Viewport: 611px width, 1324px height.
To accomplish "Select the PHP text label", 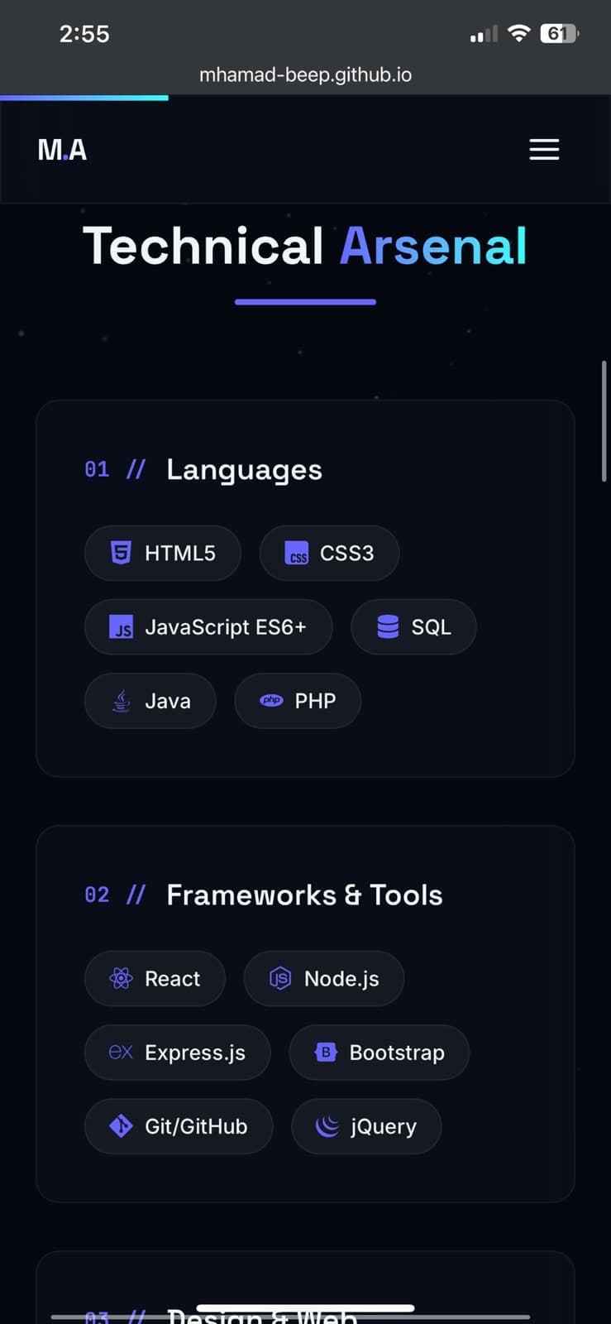I will pyautogui.click(x=315, y=701).
